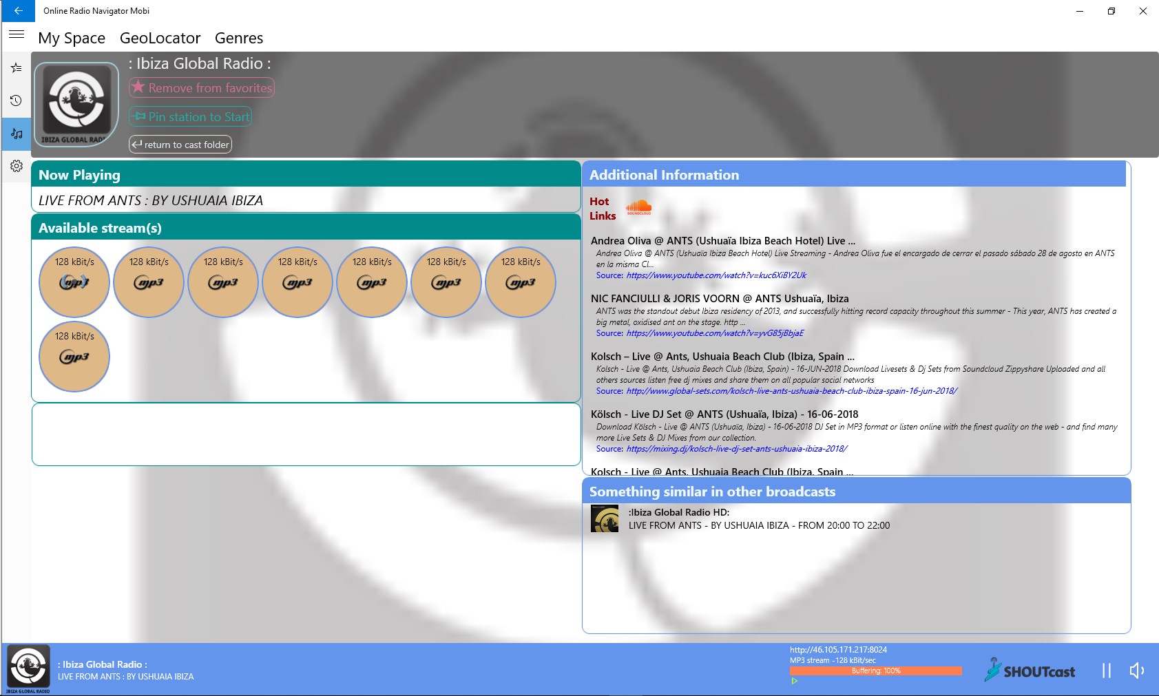Select the music note Now Playing sidebar icon
This screenshot has height=696, width=1159.
point(17,134)
